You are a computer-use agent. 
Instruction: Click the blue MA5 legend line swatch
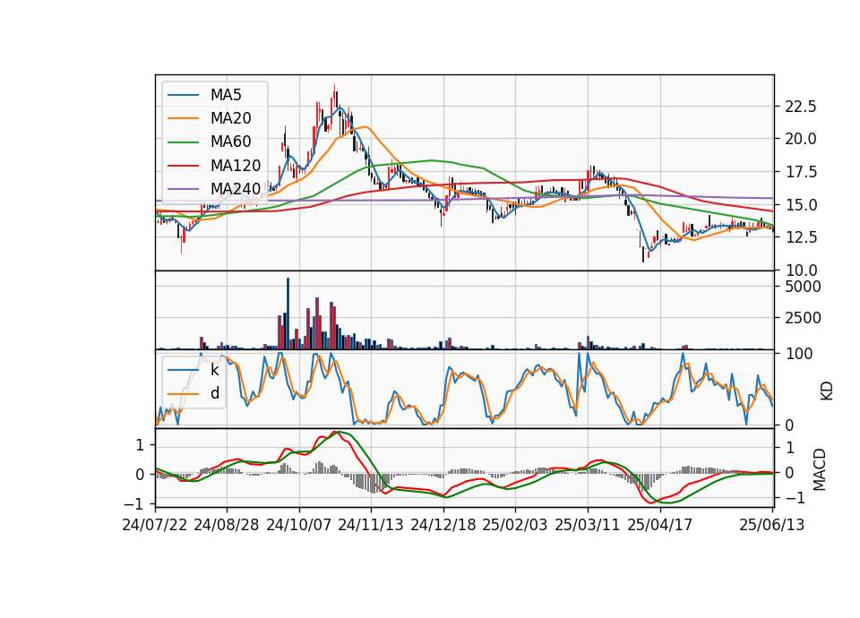coord(183,95)
